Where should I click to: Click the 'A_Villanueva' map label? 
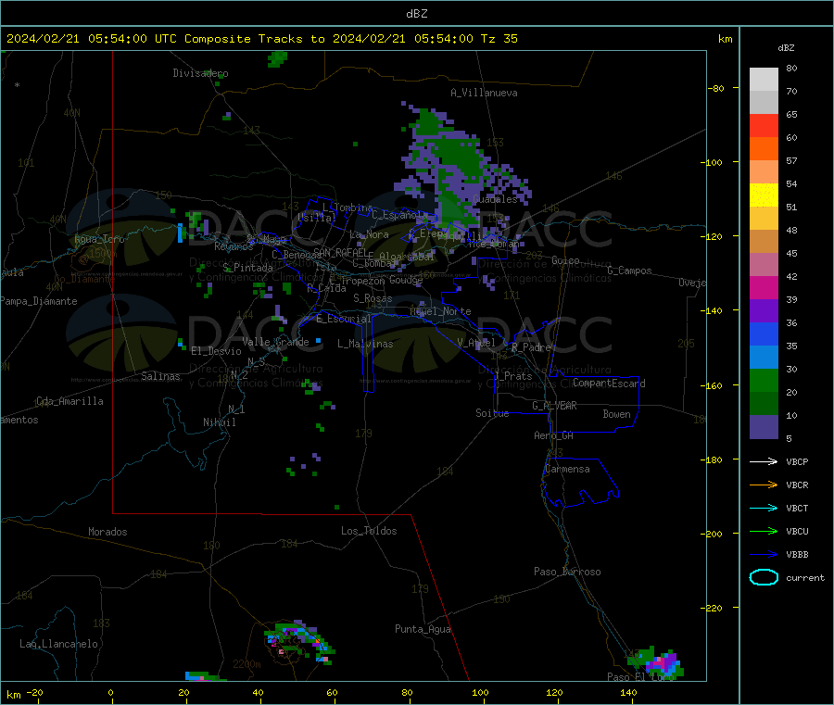(484, 93)
